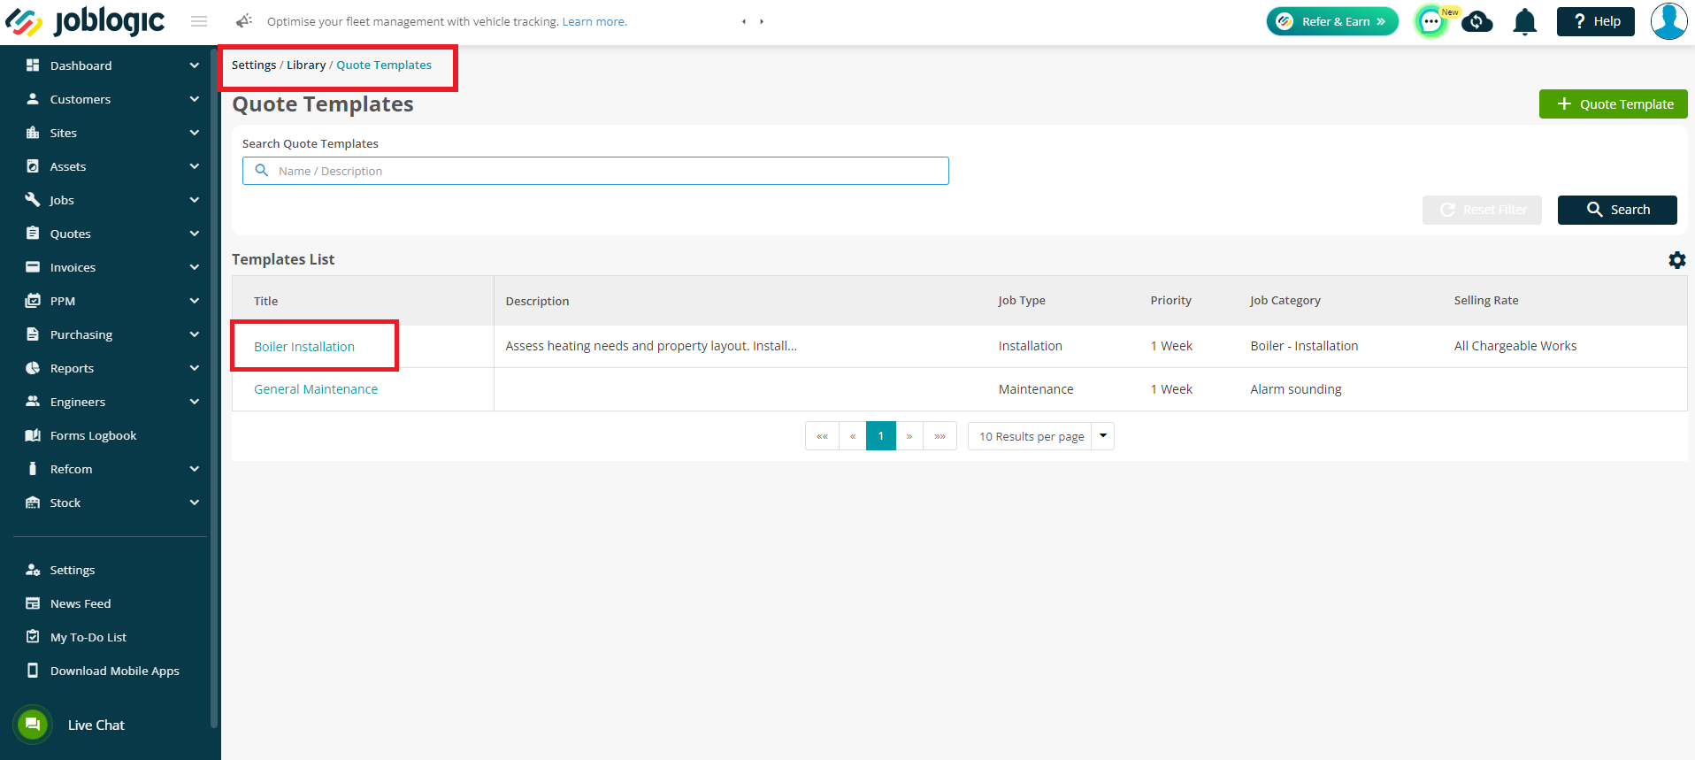This screenshot has width=1695, height=760.
Task: Click the sidebar vertical scrollbar
Action: (x=213, y=387)
